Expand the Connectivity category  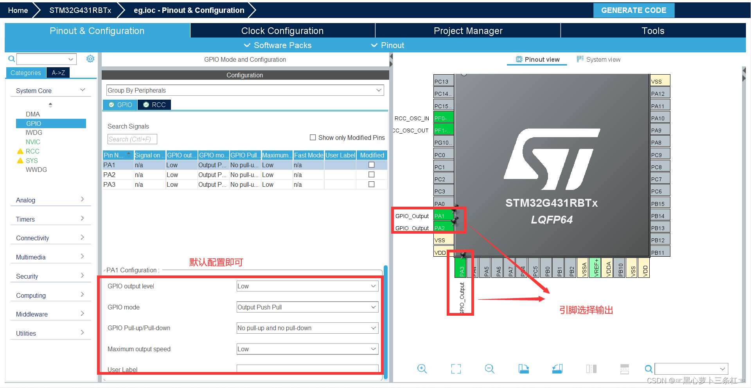[50, 238]
